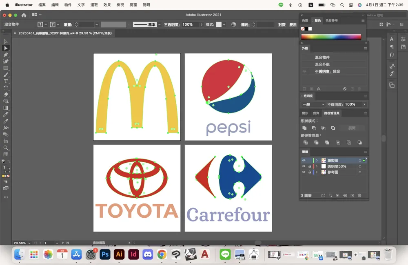
Task: Open Photoshop from the Dock
Action: [x=105, y=254]
